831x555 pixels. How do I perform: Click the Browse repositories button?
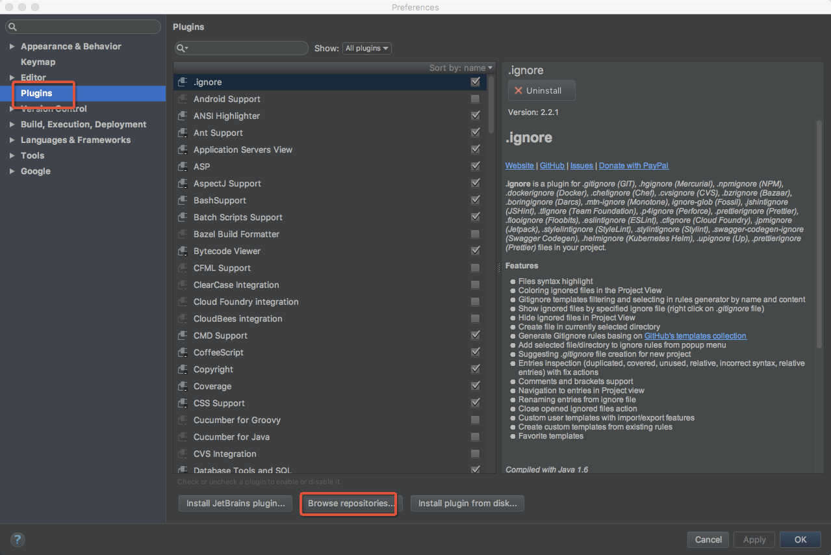tap(351, 503)
